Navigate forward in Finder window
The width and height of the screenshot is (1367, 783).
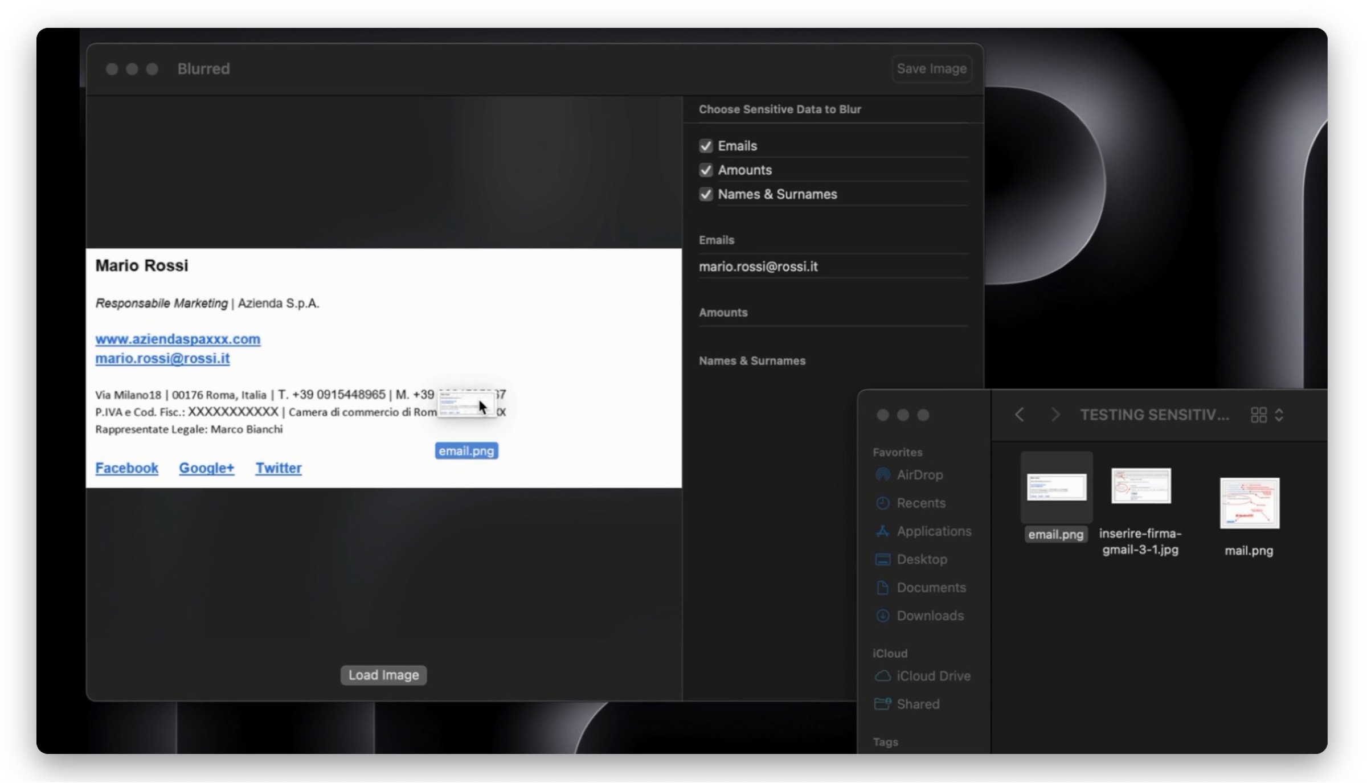(x=1055, y=415)
